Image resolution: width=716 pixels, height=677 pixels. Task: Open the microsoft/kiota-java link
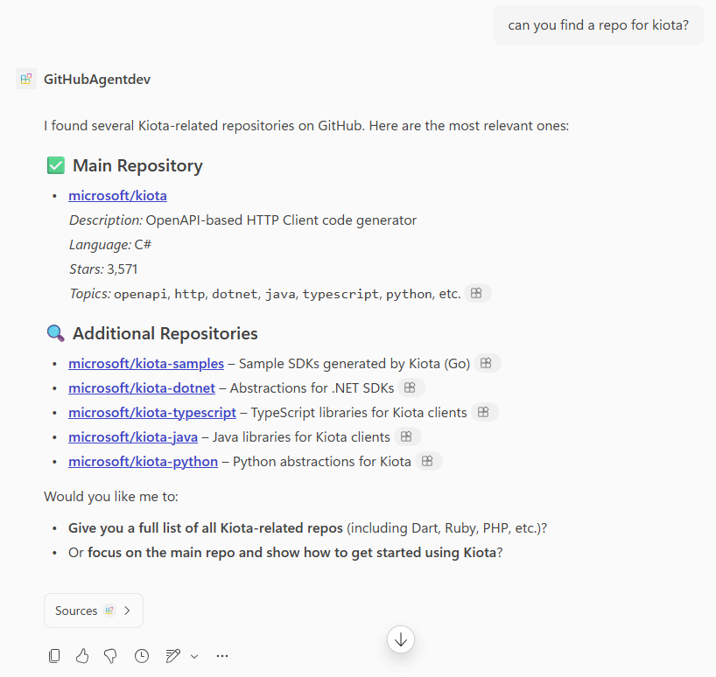coord(133,436)
